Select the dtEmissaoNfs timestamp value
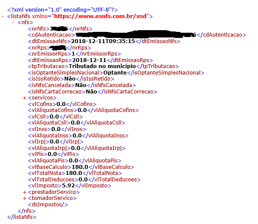 [x=103, y=41]
